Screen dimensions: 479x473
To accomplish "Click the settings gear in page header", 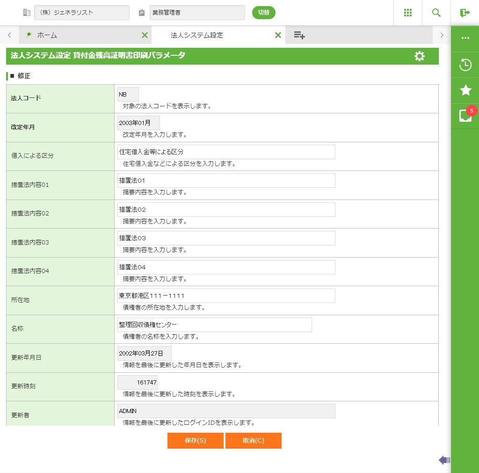I will point(420,56).
